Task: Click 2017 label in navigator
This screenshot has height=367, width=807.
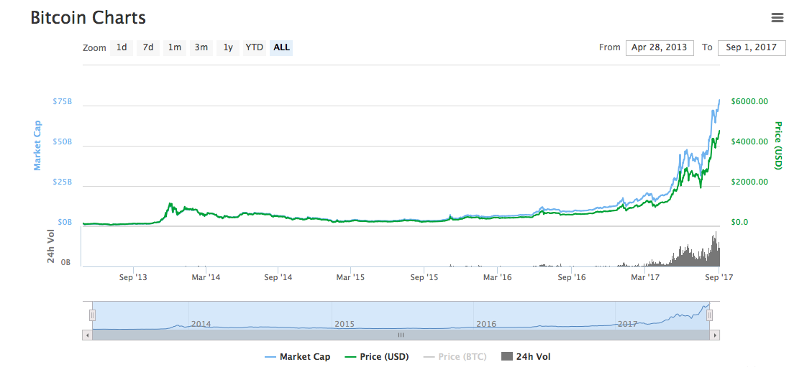Action: pyautogui.click(x=628, y=325)
